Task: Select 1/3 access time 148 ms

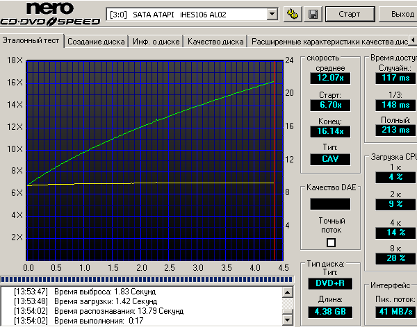Action: (395, 105)
